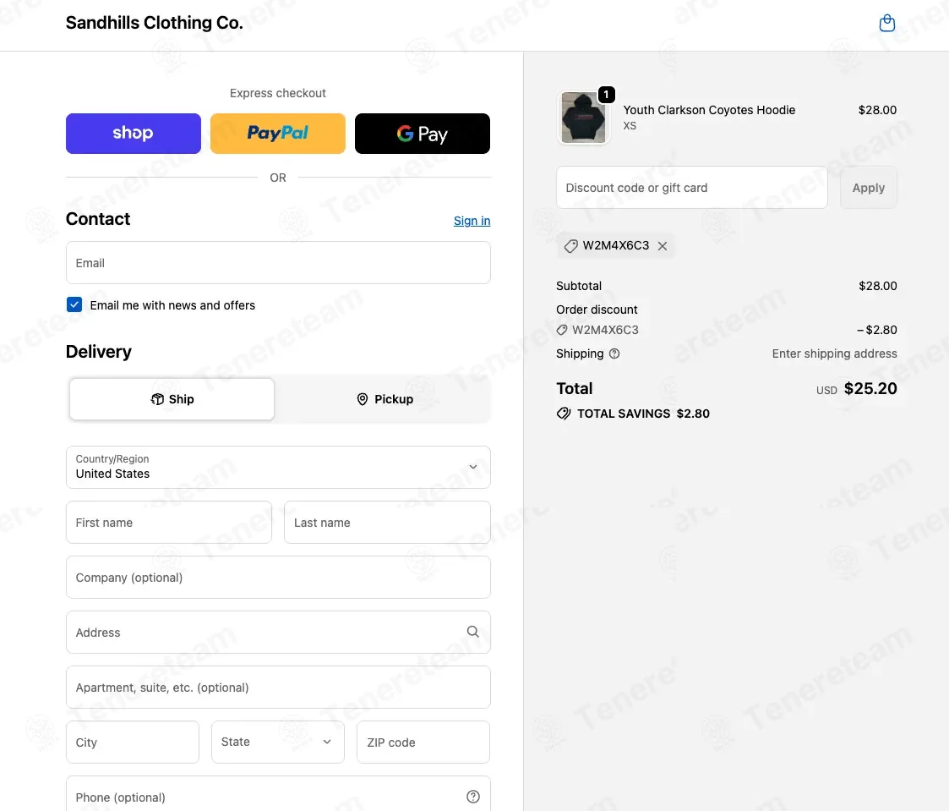This screenshot has width=949, height=811.
Task: Click the product name Youth Clarkson Coyotes Hoodie
Action: [709, 110]
